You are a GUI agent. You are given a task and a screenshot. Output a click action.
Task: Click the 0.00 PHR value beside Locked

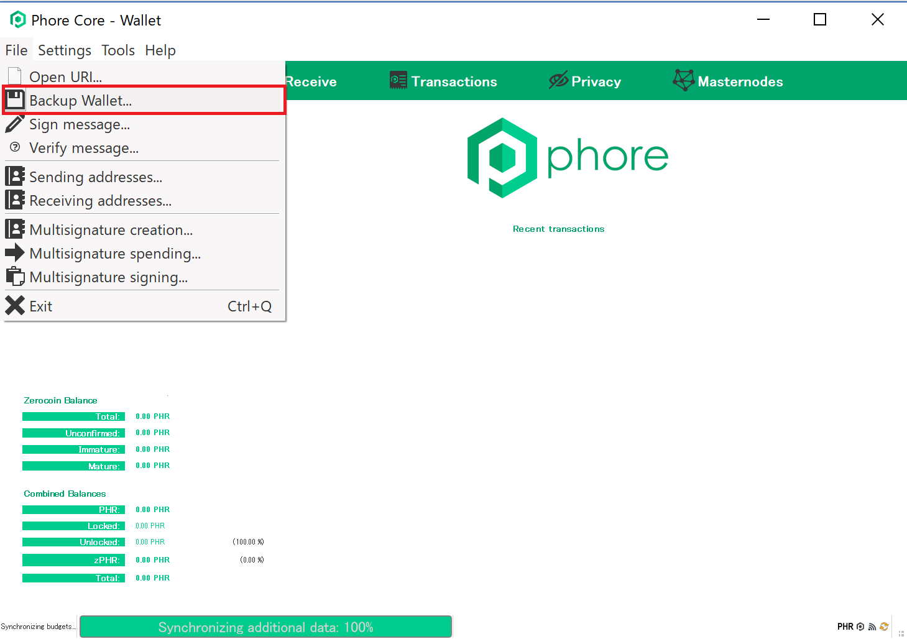[x=150, y=526]
